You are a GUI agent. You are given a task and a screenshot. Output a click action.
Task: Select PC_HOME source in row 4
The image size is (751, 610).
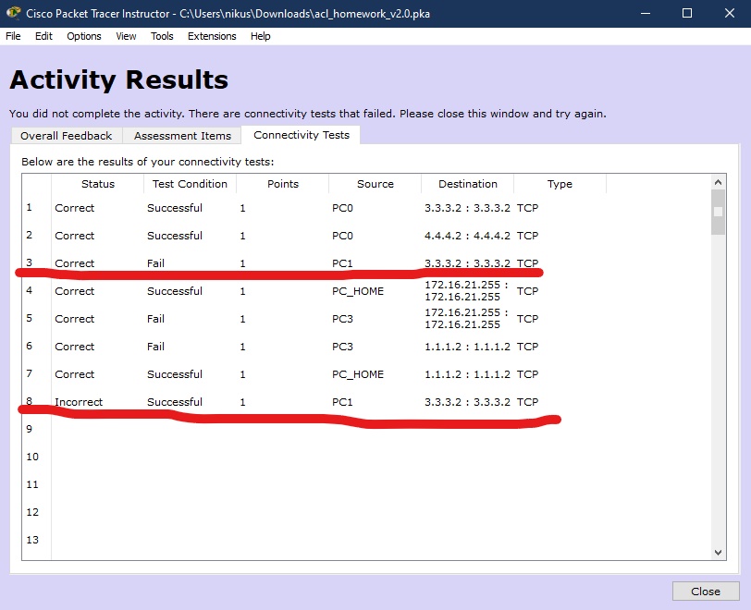click(358, 291)
